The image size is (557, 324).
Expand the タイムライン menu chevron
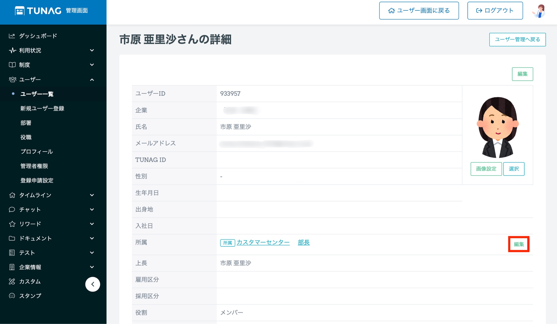pyautogui.click(x=92, y=195)
